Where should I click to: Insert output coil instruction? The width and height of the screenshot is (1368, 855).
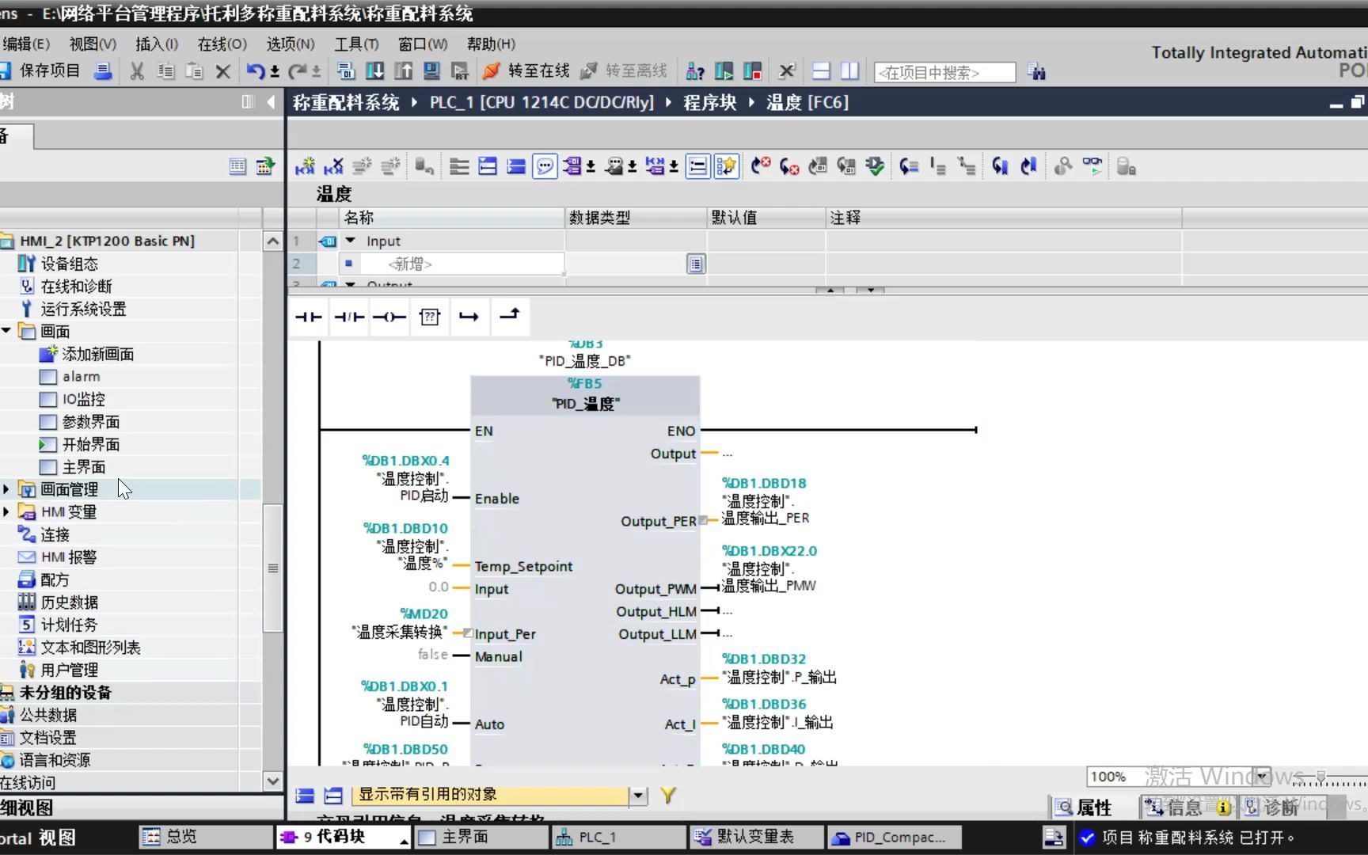(x=389, y=317)
